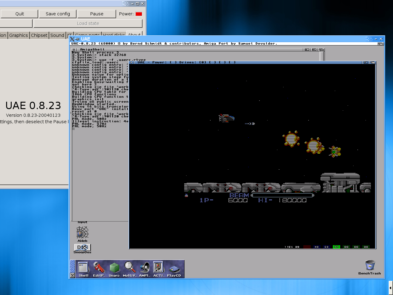Screen dimensions: 393x295
Task: Click the AmigaShell window zoom gadget
Action: click(x=314, y=49)
